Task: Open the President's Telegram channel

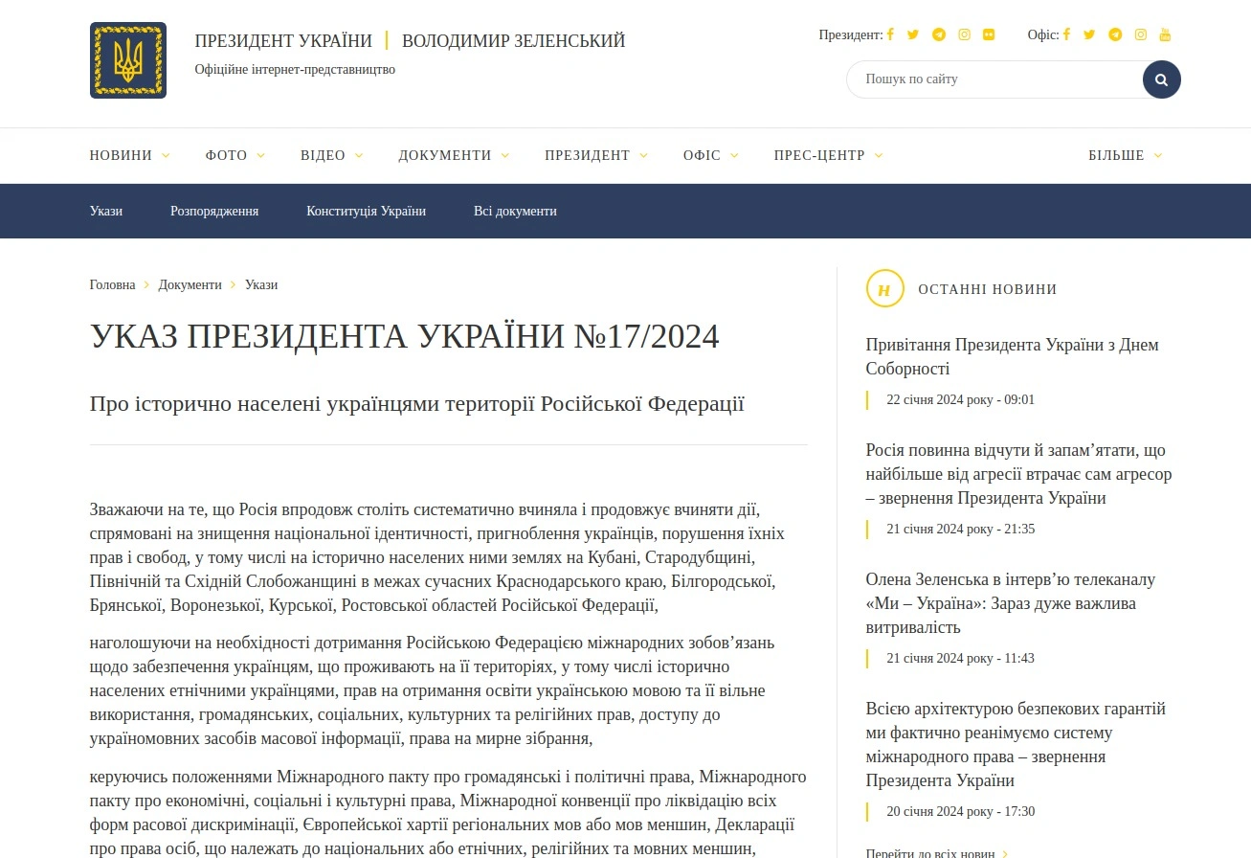Action: tap(938, 34)
